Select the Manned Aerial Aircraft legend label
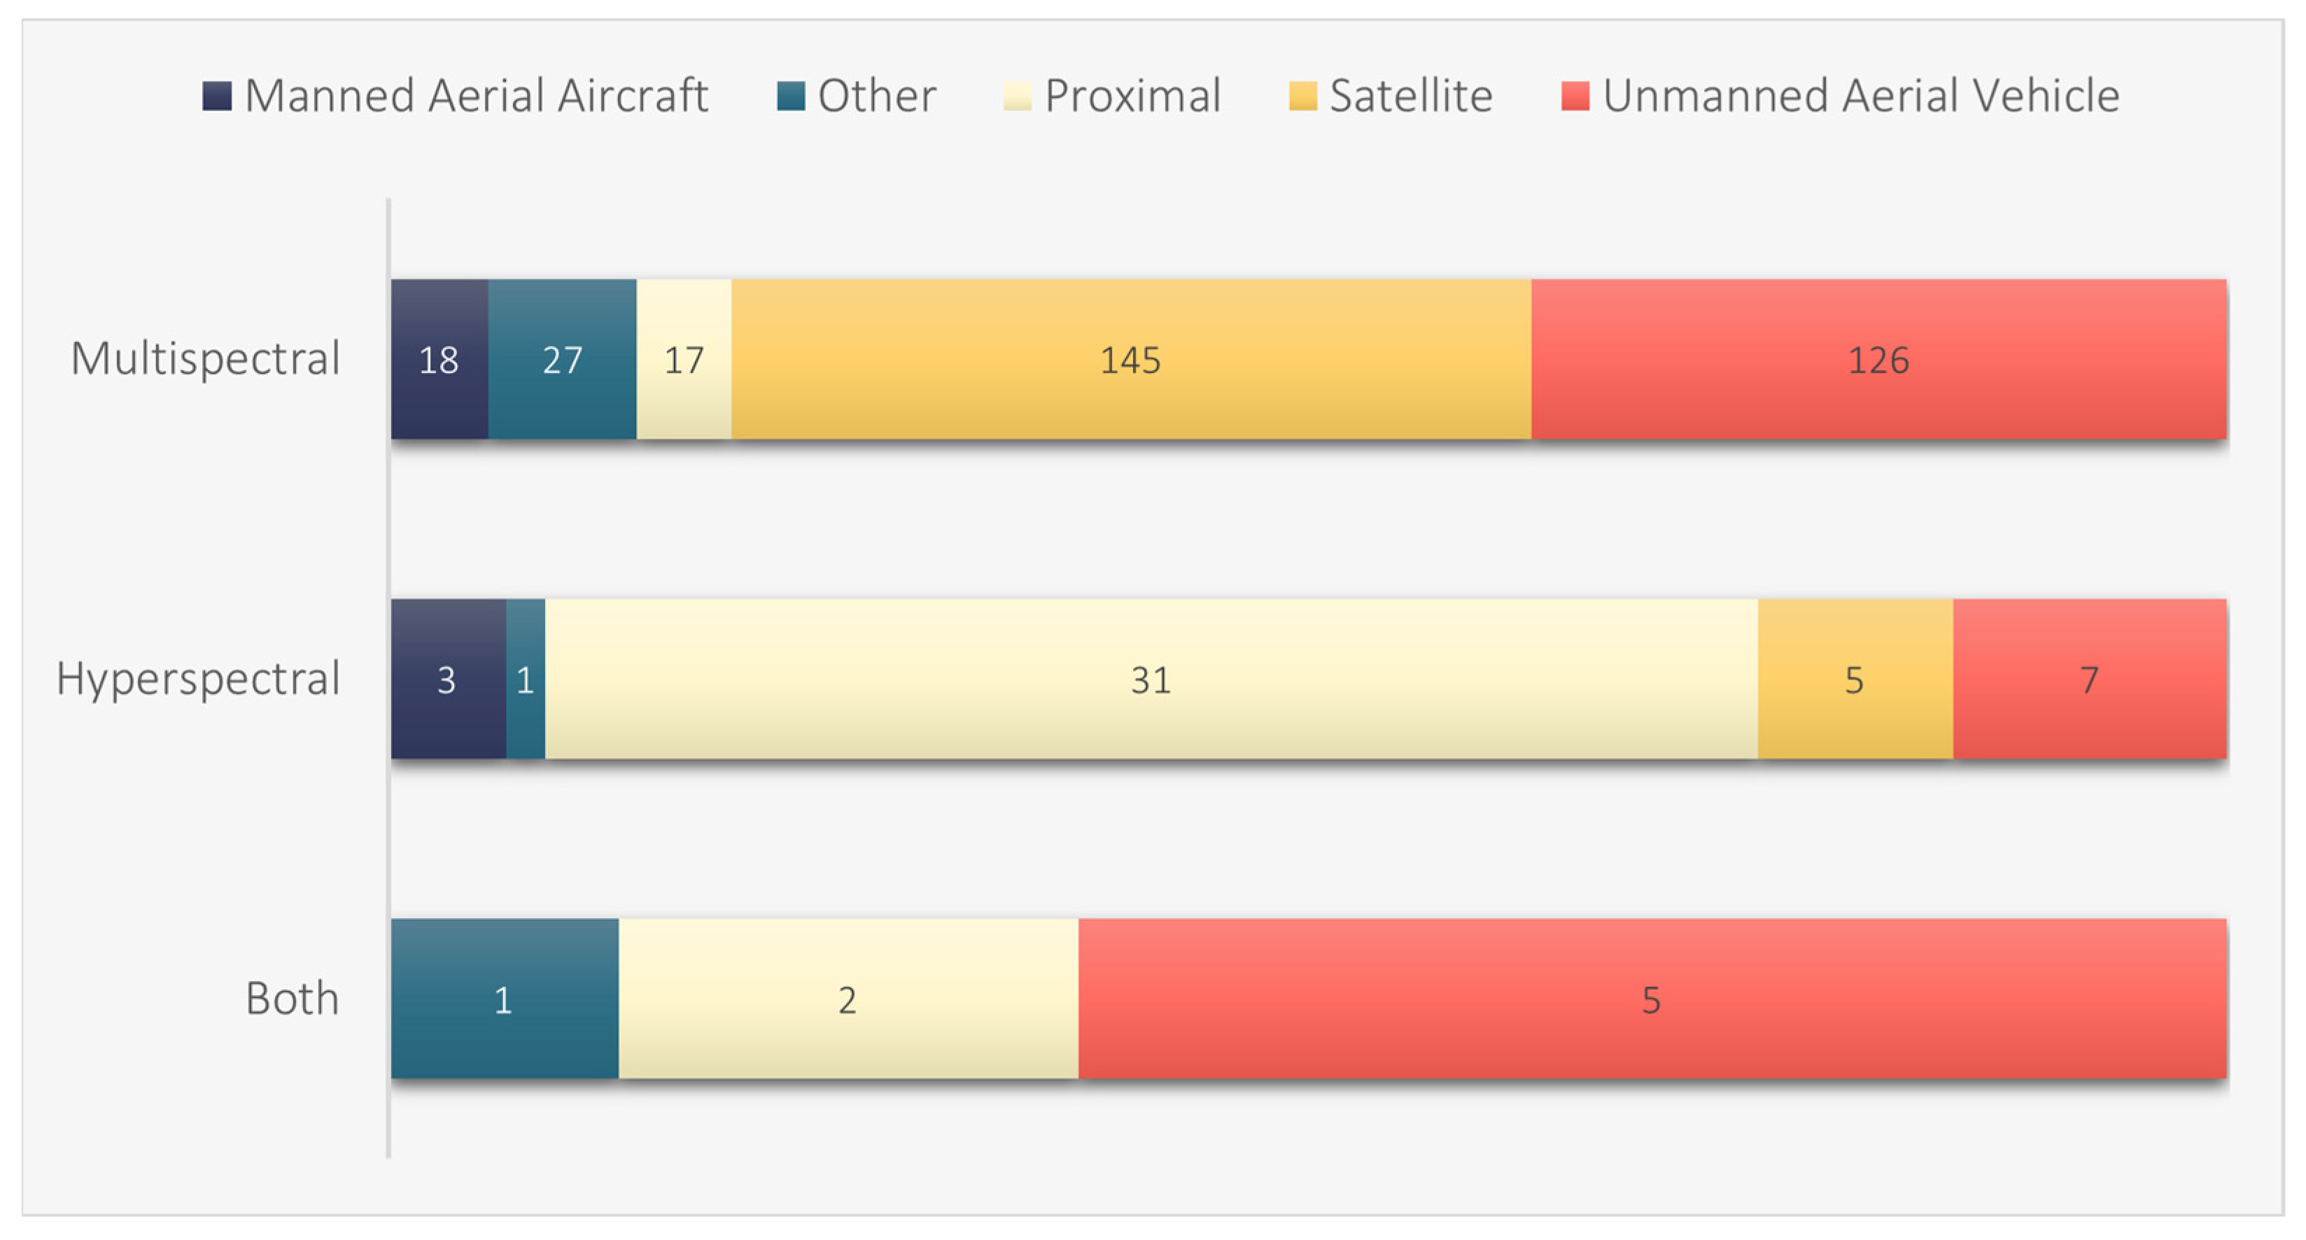Image resolution: width=2306 pixels, height=1240 pixels. [476, 96]
